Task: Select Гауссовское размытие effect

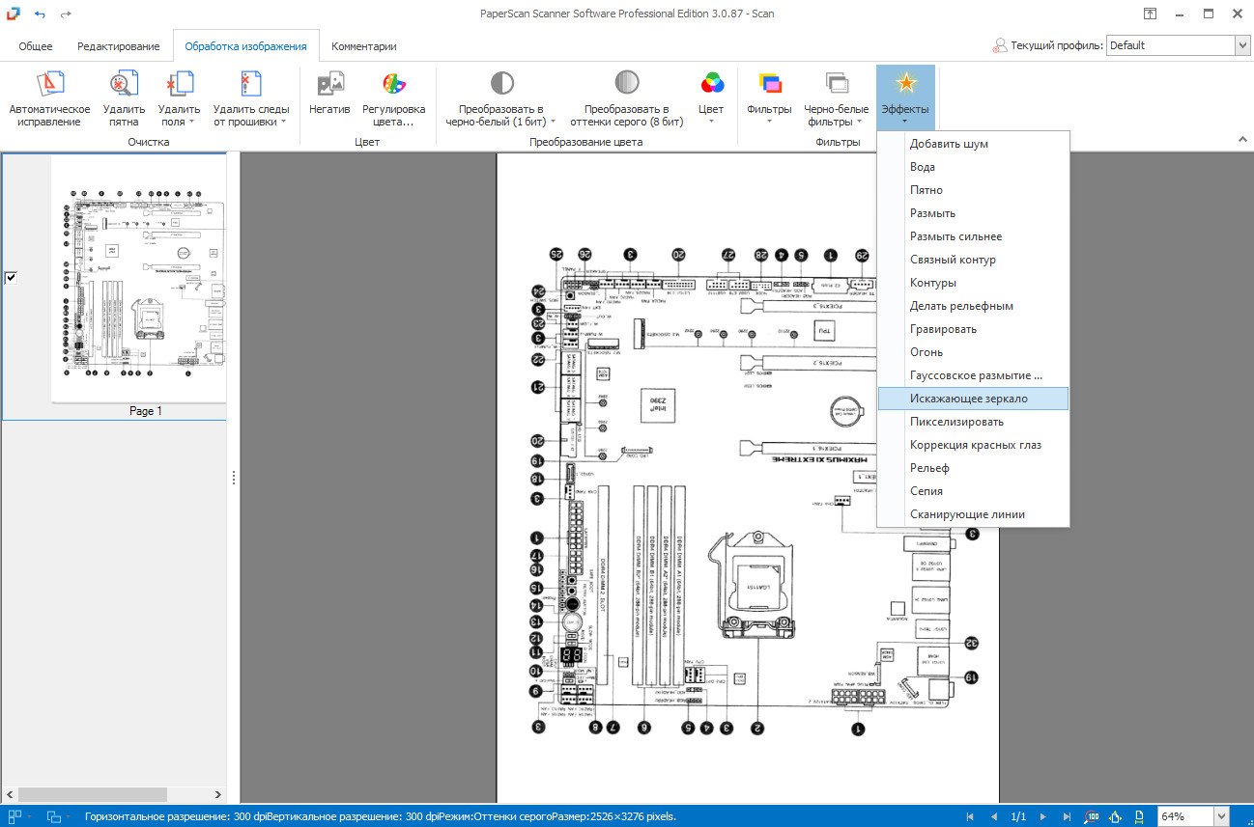Action: coord(976,375)
